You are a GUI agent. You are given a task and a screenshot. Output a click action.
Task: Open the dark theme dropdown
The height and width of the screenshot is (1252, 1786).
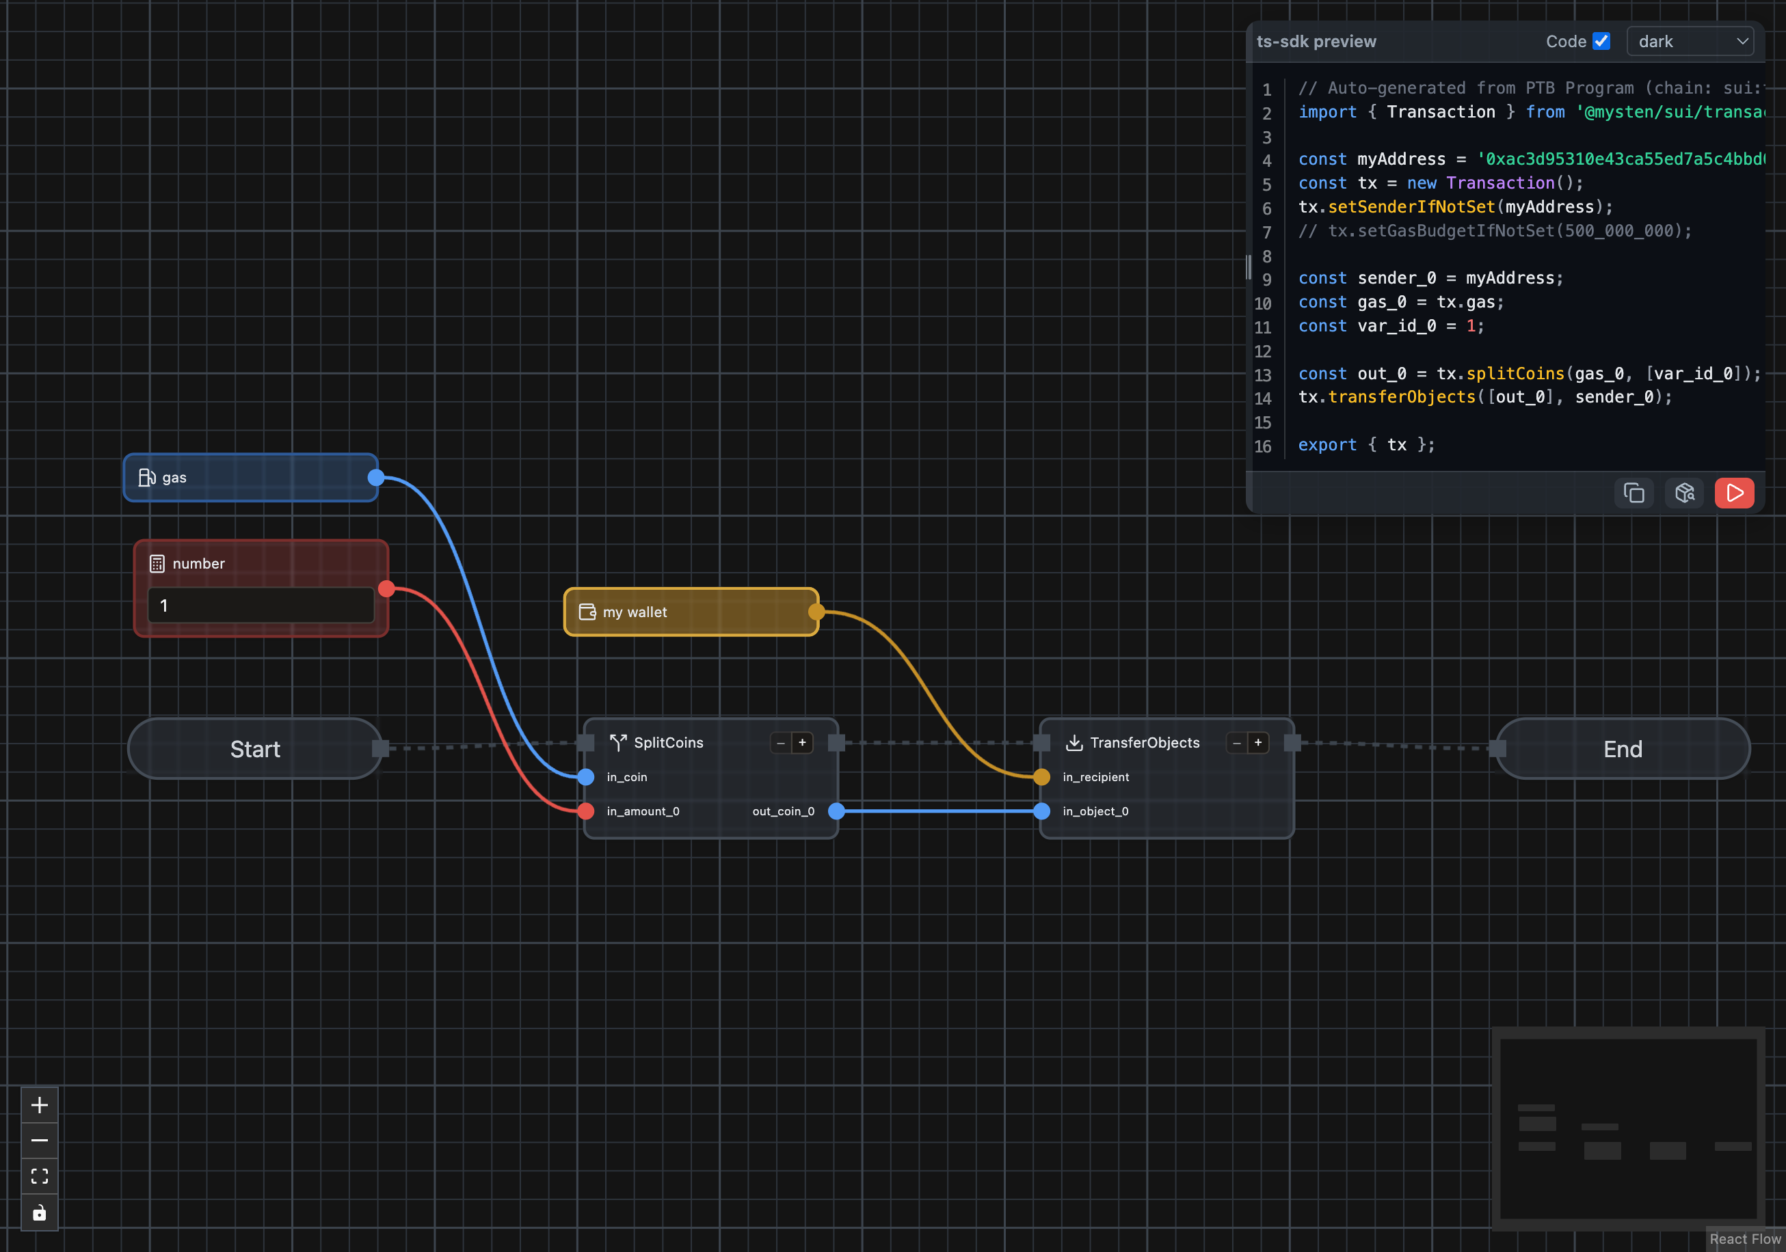click(1690, 41)
